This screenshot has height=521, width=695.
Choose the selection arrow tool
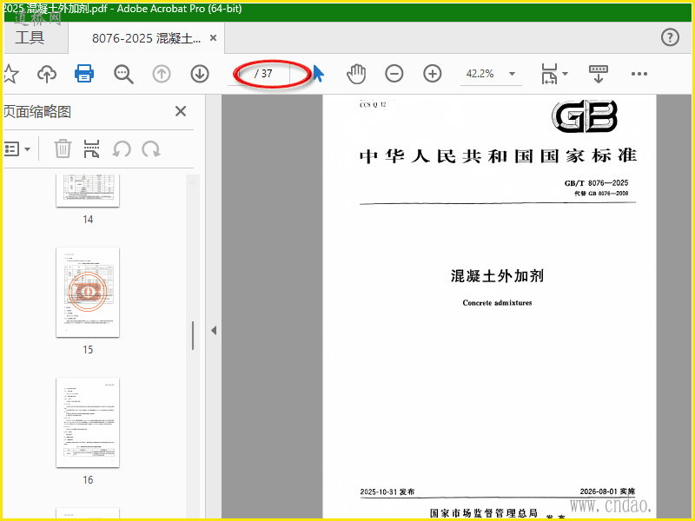318,74
